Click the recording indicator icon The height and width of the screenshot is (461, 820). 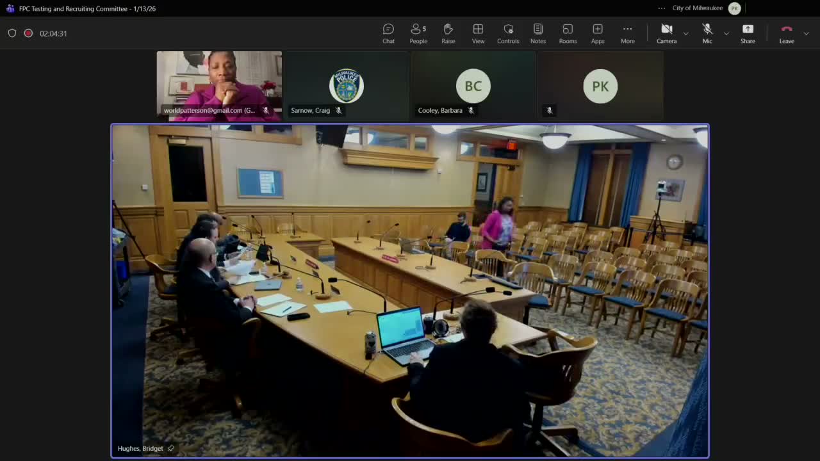pyautogui.click(x=28, y=33)
